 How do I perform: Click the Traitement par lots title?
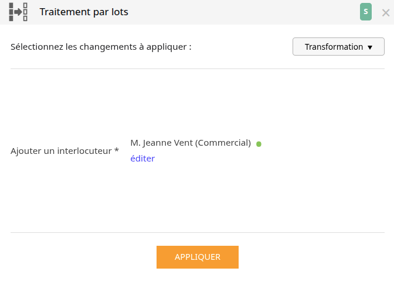point(84,12)
